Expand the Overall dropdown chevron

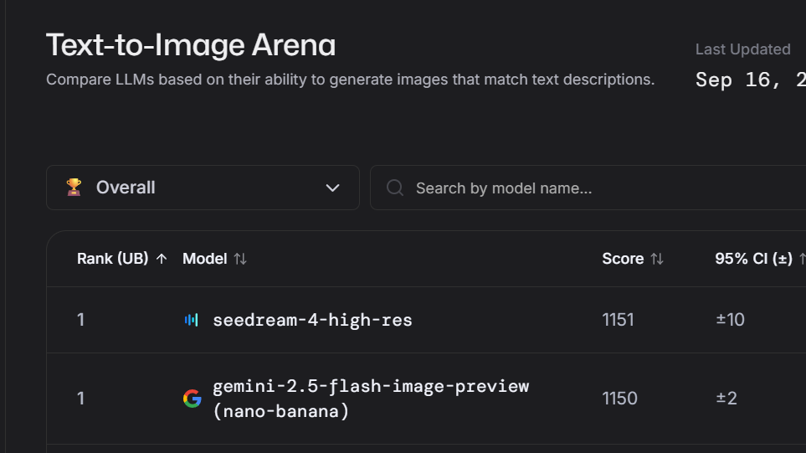click(x=332, y=188)
